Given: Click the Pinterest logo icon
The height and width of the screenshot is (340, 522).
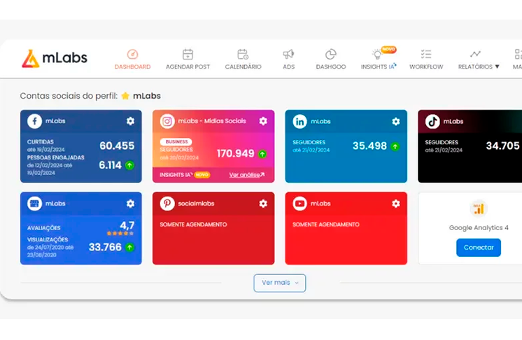Looking at the screenshot, I should 167,204.
